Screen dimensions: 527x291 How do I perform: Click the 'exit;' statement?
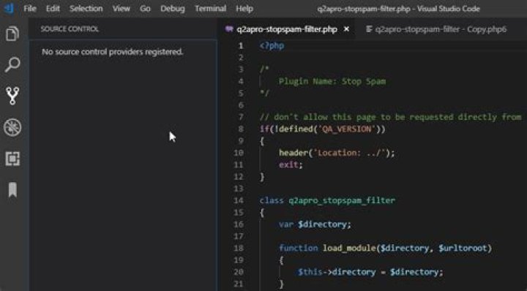click(291, 165)
